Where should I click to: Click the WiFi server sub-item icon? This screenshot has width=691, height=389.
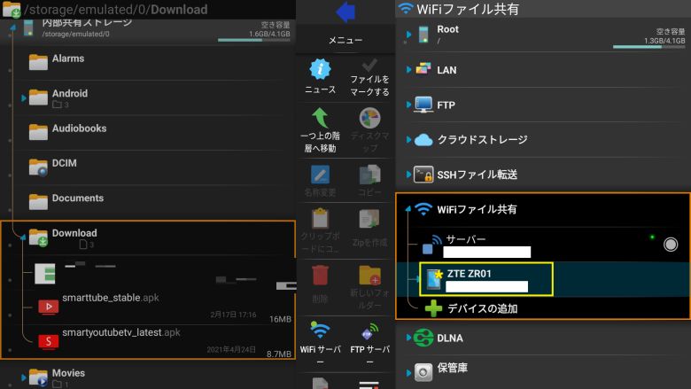tap(431, 245)
